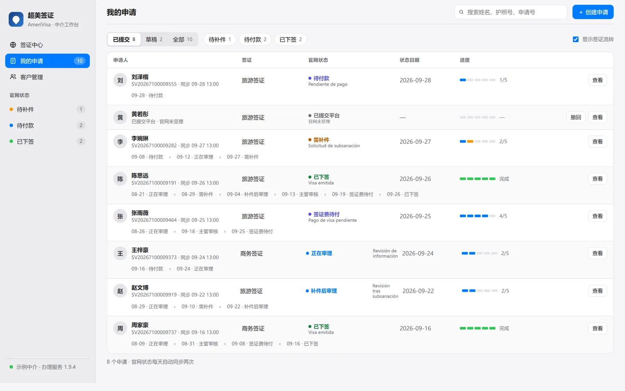Click the 状态日期 column header
The image size is (625, 391).
pyautogui.click(x=409, y=60)
